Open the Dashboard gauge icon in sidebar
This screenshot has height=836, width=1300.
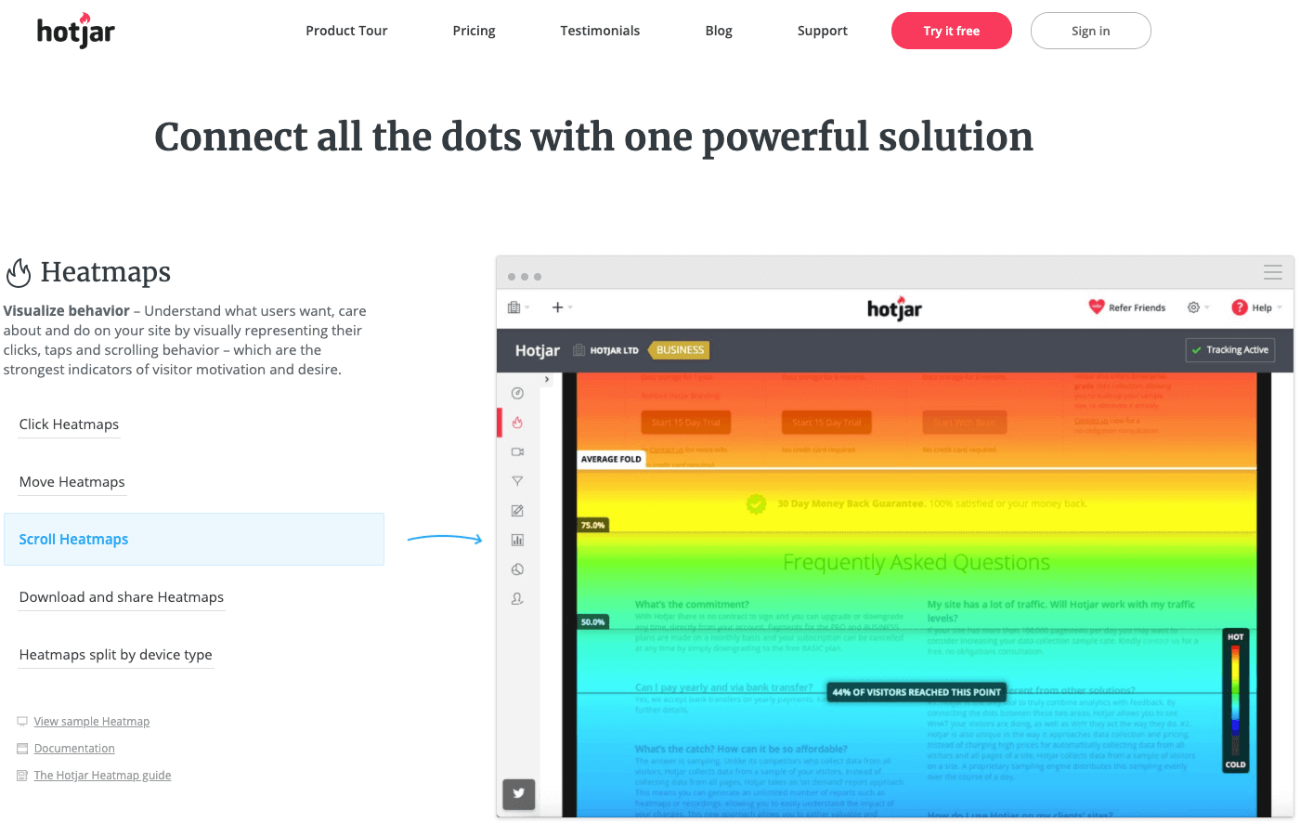click(x=518, y=393)
